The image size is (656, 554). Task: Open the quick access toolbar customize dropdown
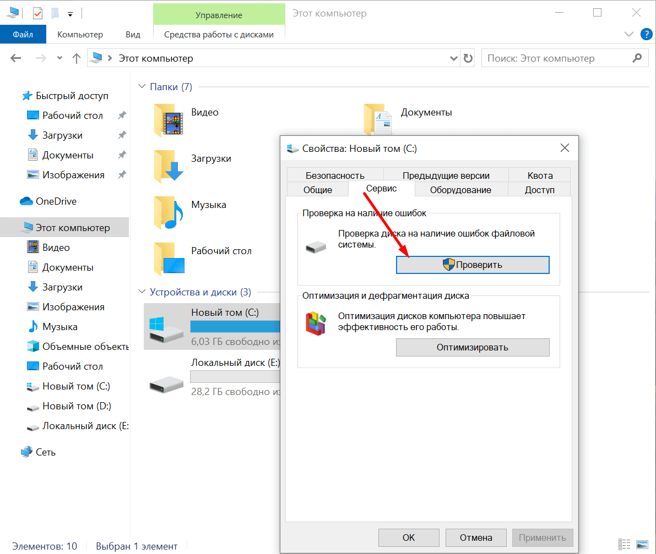click(x=70, y=14)
